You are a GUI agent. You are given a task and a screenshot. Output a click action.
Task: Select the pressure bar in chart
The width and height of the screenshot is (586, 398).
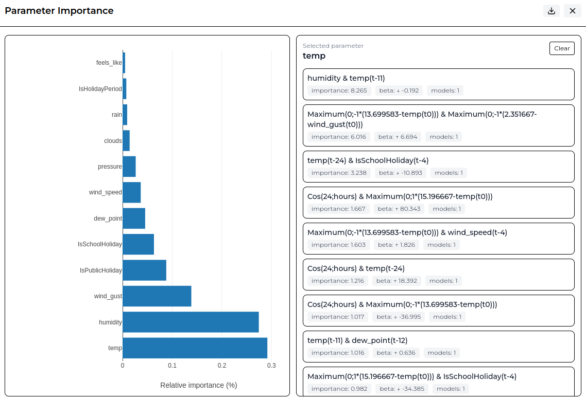click(x=129, y=167)
